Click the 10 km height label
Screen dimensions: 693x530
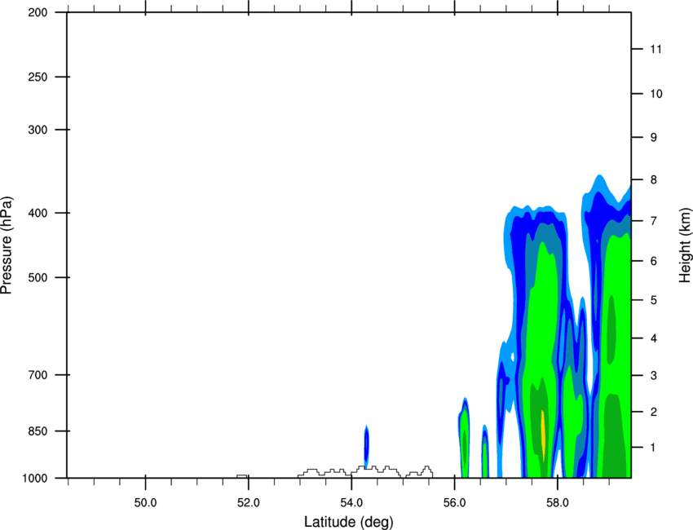click(656, 94)
